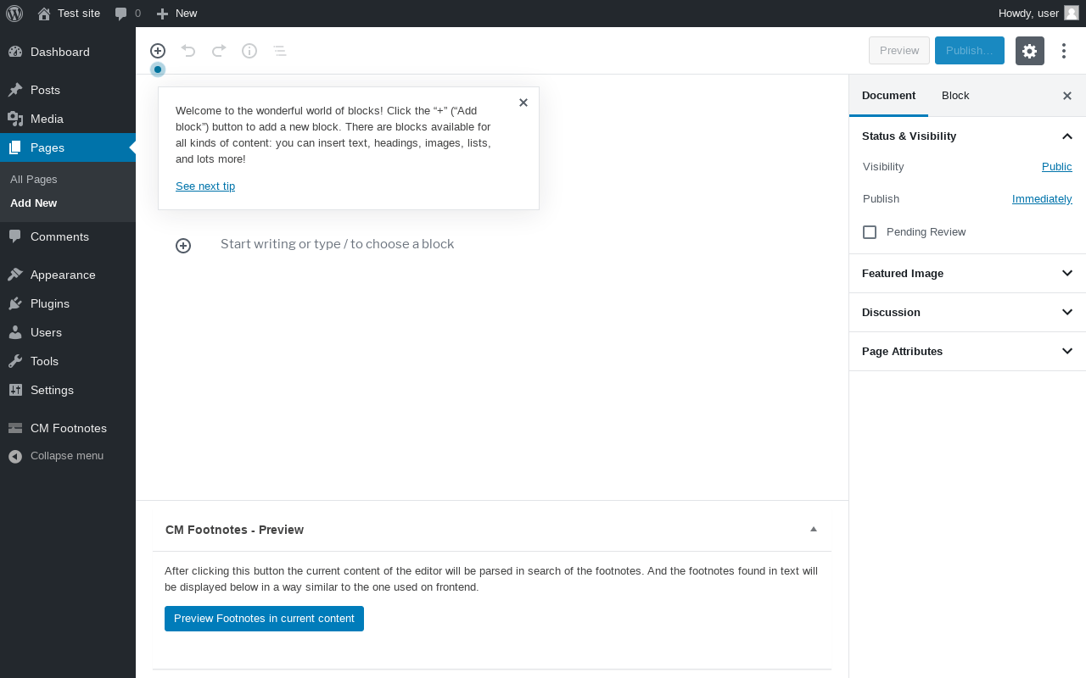Click the See next tip link
1086x678 pixels.
pos(205,186)
